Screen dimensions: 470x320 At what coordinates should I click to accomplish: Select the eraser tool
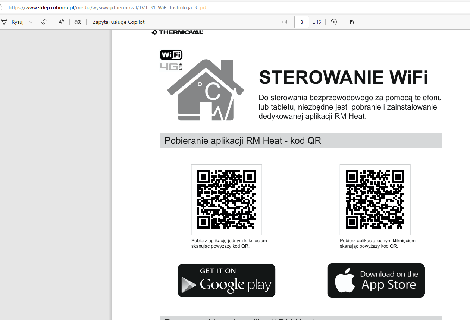(x=44, y=22)
